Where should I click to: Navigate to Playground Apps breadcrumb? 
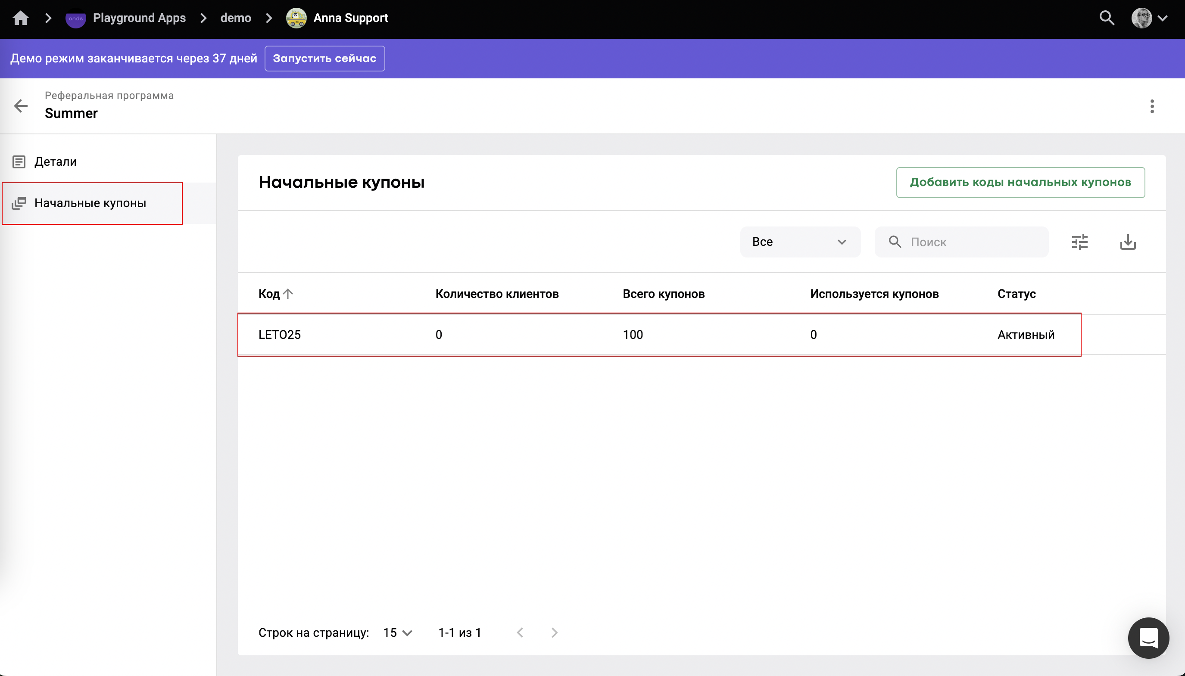[139, 18]
